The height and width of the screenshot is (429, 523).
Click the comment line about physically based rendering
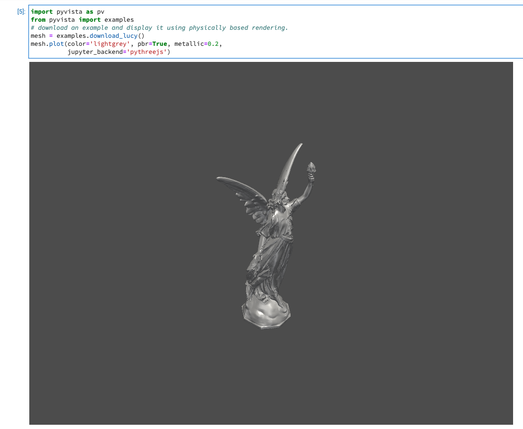click(159, 28)
